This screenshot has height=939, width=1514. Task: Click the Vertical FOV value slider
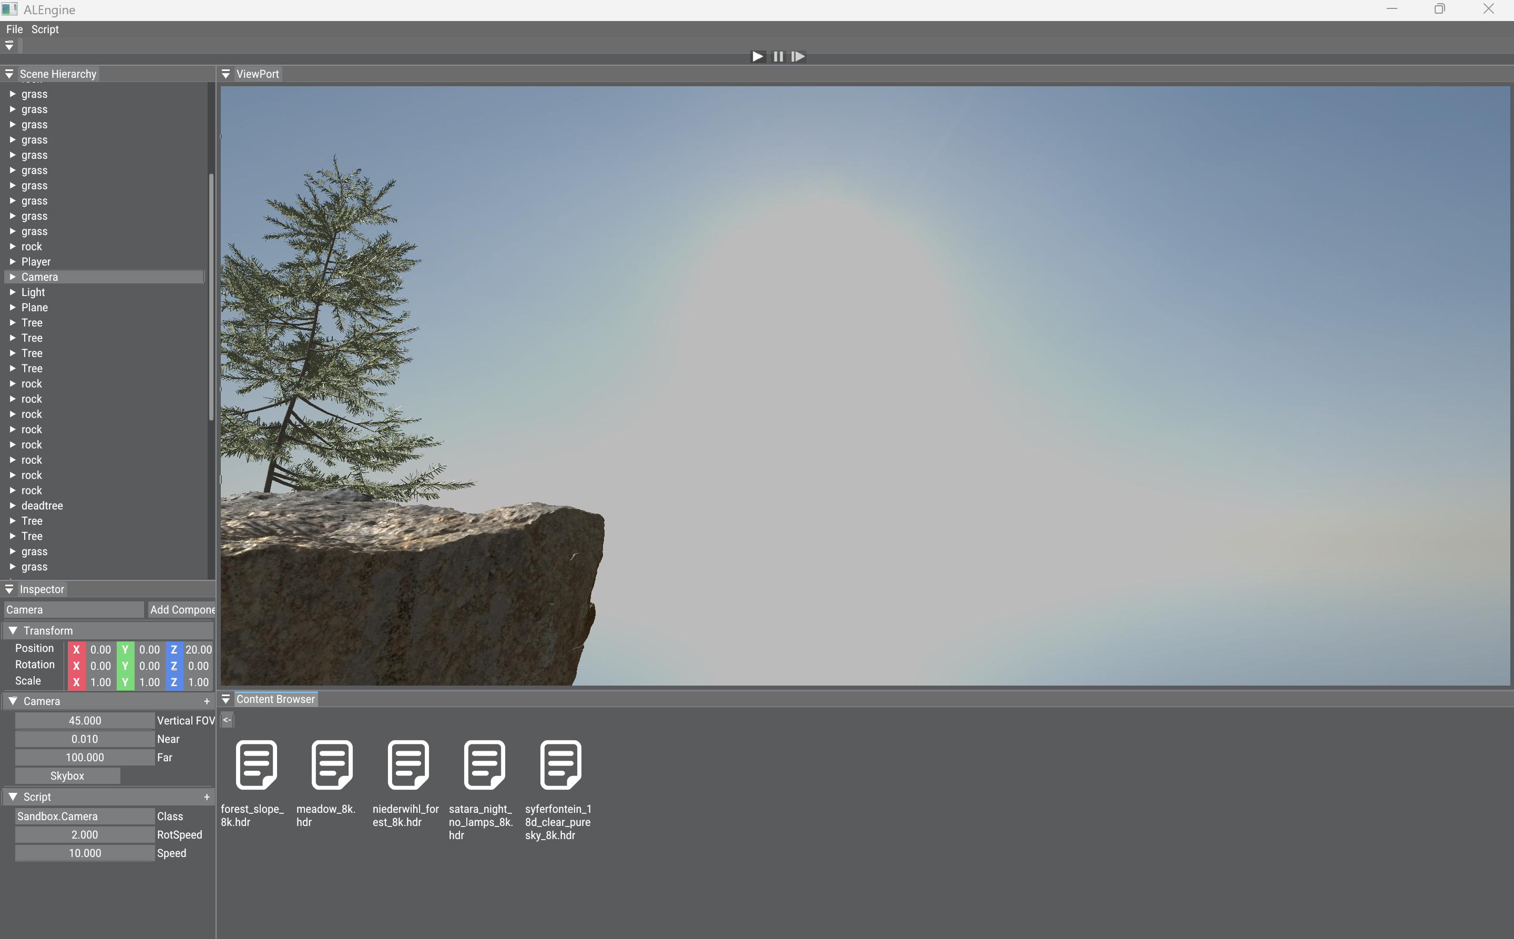(x=85, y=720)
